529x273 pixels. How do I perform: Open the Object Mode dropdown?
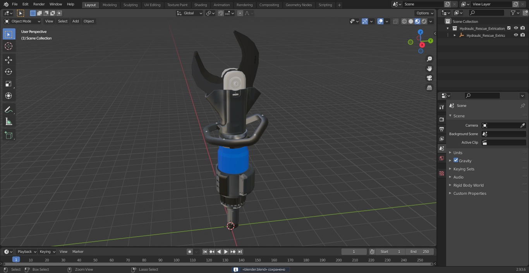point(22,21)
